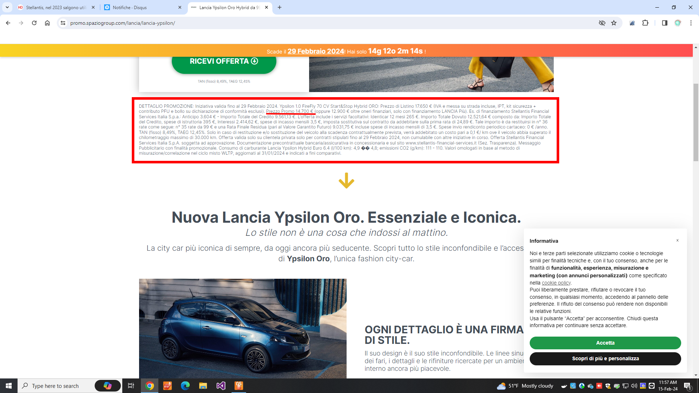699x393 pixels.
Task: Open the safely remove hardware tray icon
Action: [617, 386]
